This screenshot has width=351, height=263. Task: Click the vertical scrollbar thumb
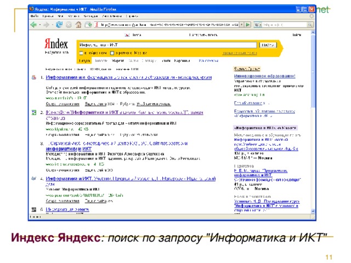tap(313, 71)
